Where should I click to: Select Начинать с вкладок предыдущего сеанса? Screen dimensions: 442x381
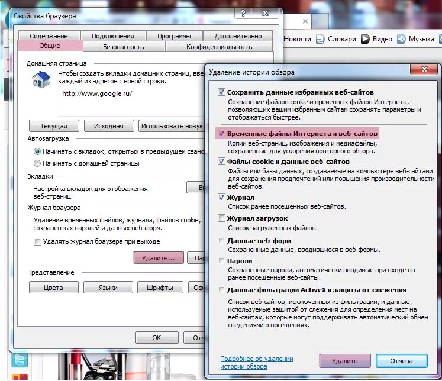[x=37, y=151]
